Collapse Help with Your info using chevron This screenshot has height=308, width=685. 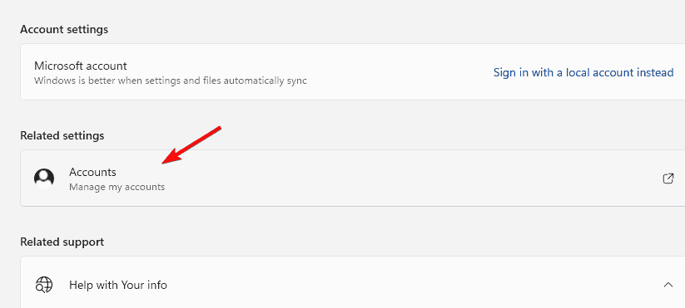click(668, 285)
